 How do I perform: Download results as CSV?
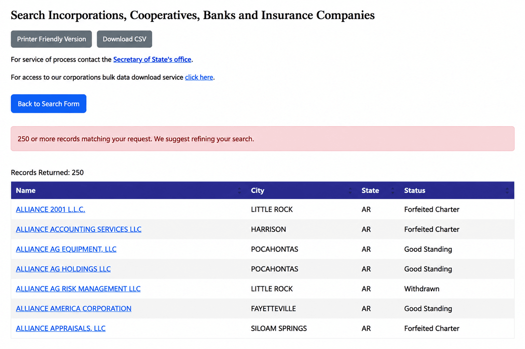pos(124,39)
